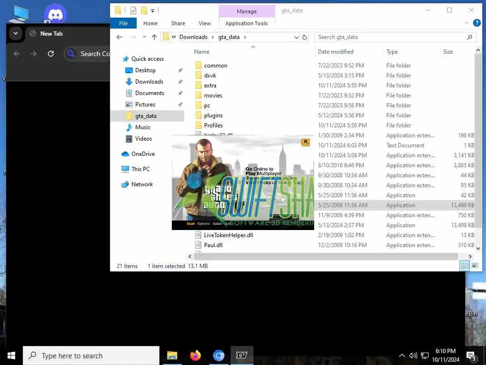486x365 pixels.
Task: Open Documents in navigation pane
Action: tap(150, 93)
